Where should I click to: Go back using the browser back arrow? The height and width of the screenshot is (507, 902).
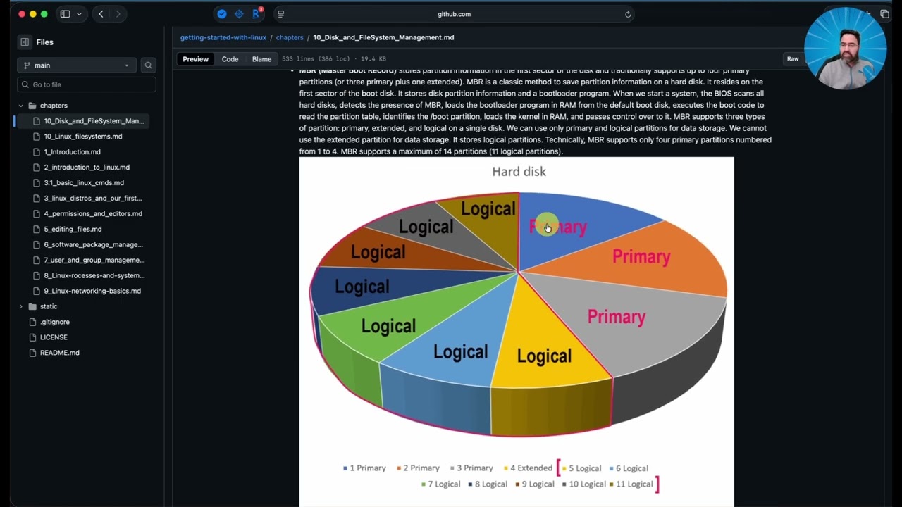(101, 14)
